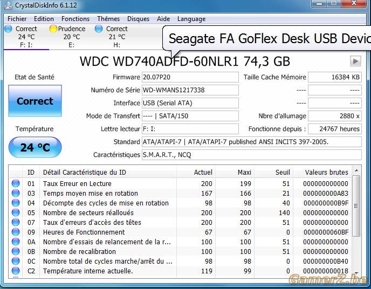Click the attribute list scrollbar thumb
This screenshot has height=289, width=371.
tap(356, 206)
